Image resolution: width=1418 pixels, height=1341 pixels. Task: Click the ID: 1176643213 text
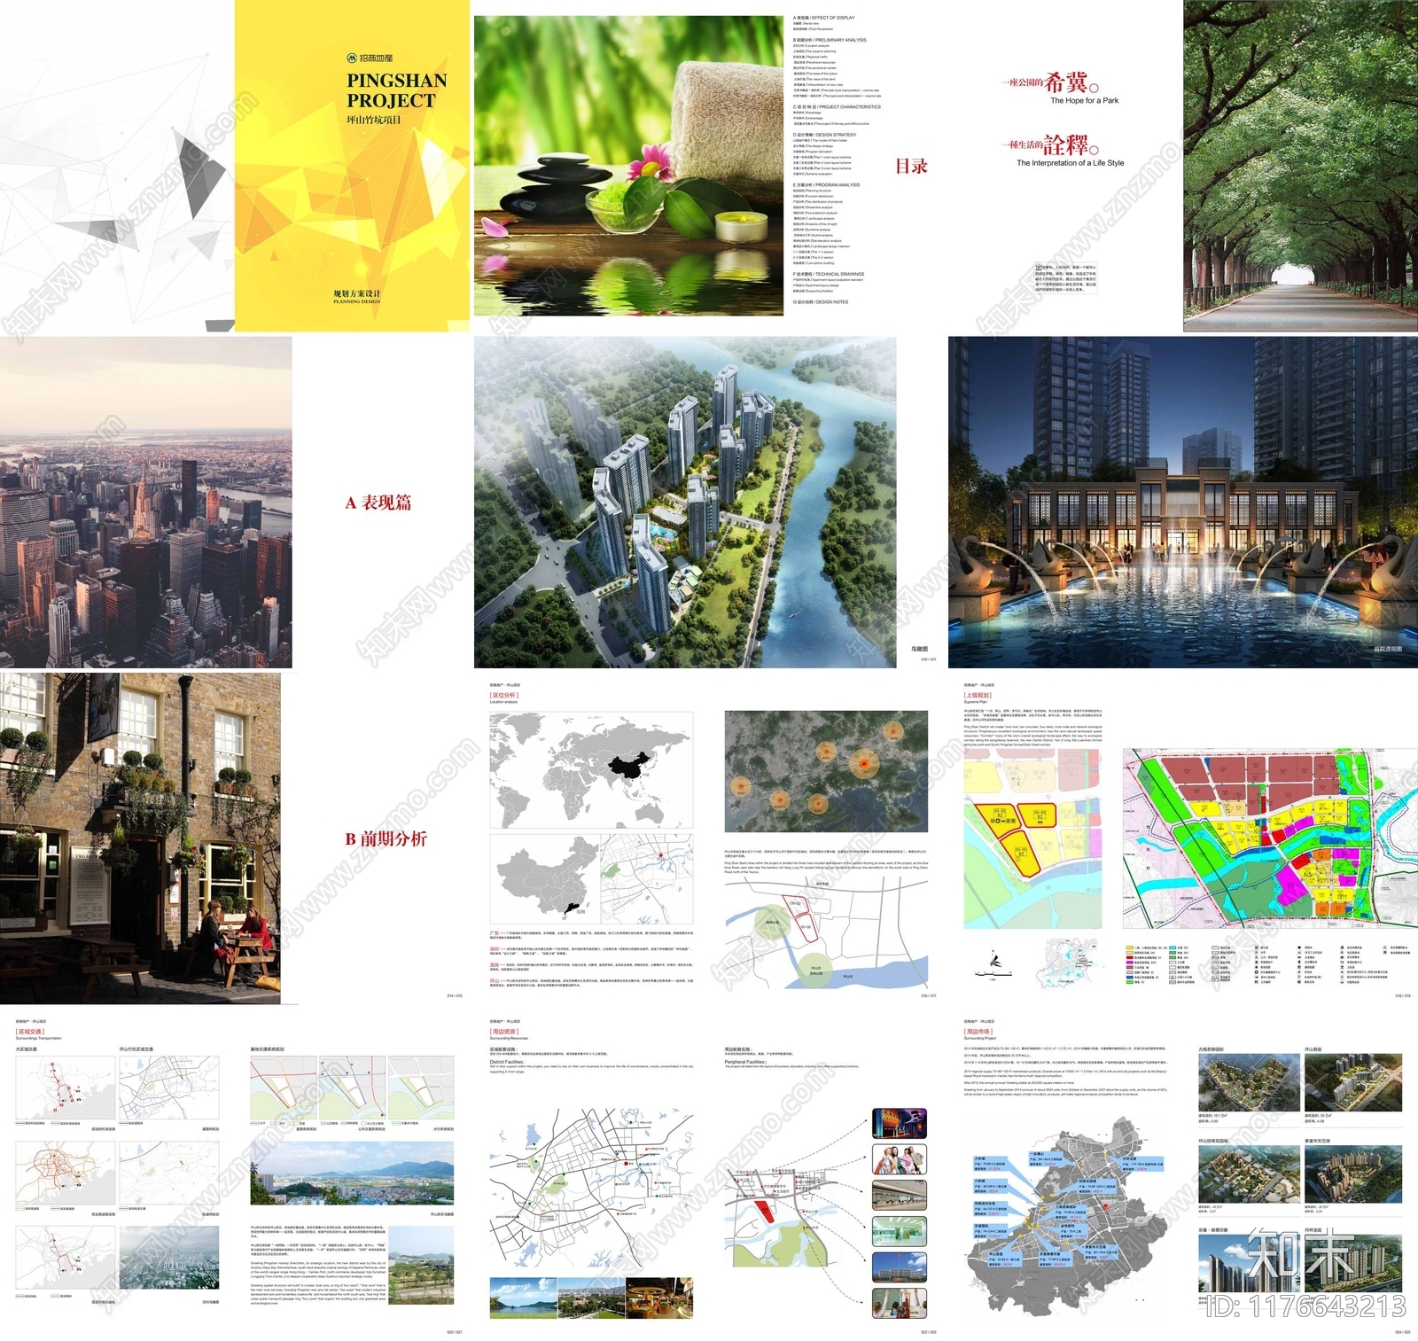1306,1307
